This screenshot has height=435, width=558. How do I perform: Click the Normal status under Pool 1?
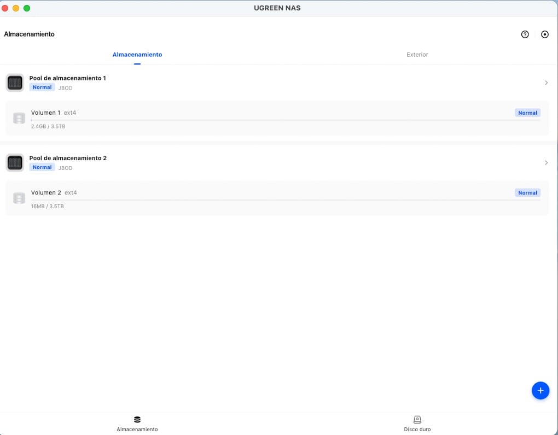(42, 87)
